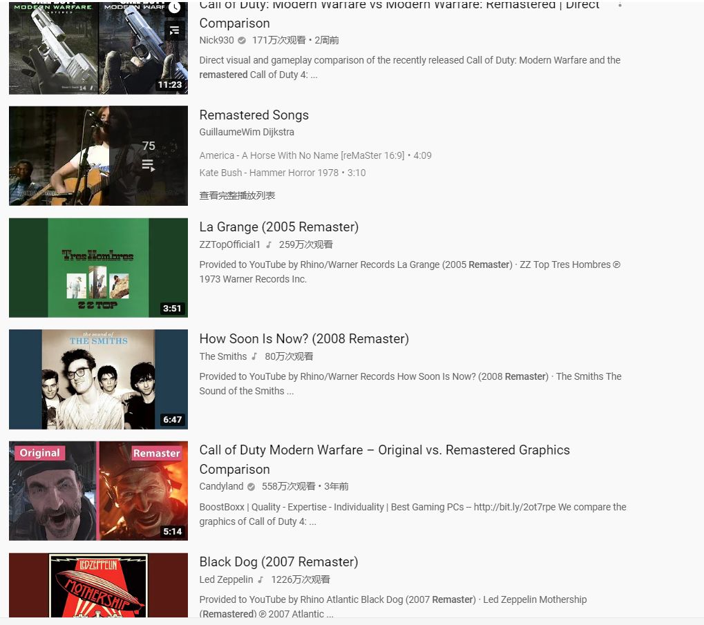This screenshot has width=704, height=625.
Task: Open Original vs. Remastered Graphics Comparison title
Action: tap(384, 459)
